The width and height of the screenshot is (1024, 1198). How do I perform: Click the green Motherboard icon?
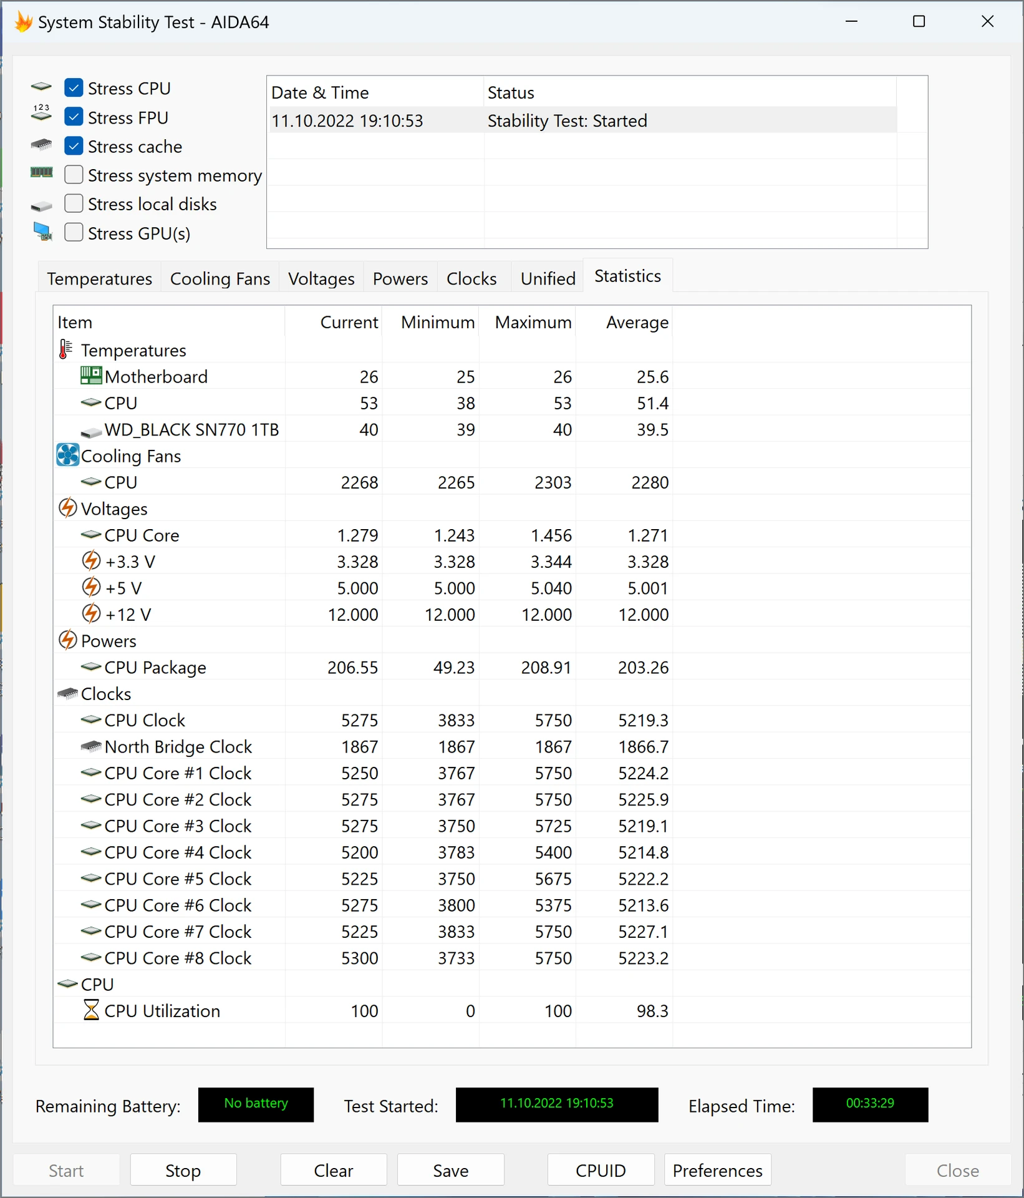click(x=91, y=376)
